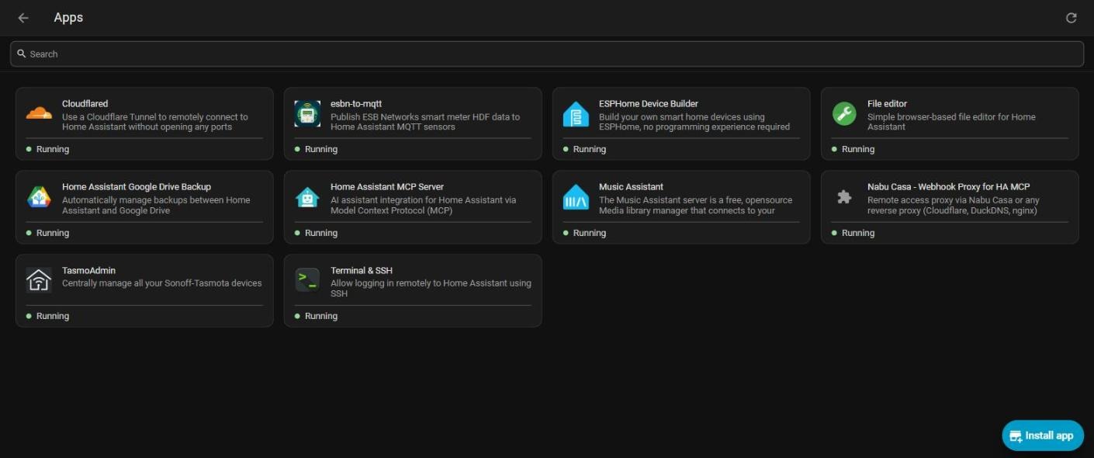This screenshot has height=458, width=1094.
Task: Install a new app
Action: pos(1043,435)
